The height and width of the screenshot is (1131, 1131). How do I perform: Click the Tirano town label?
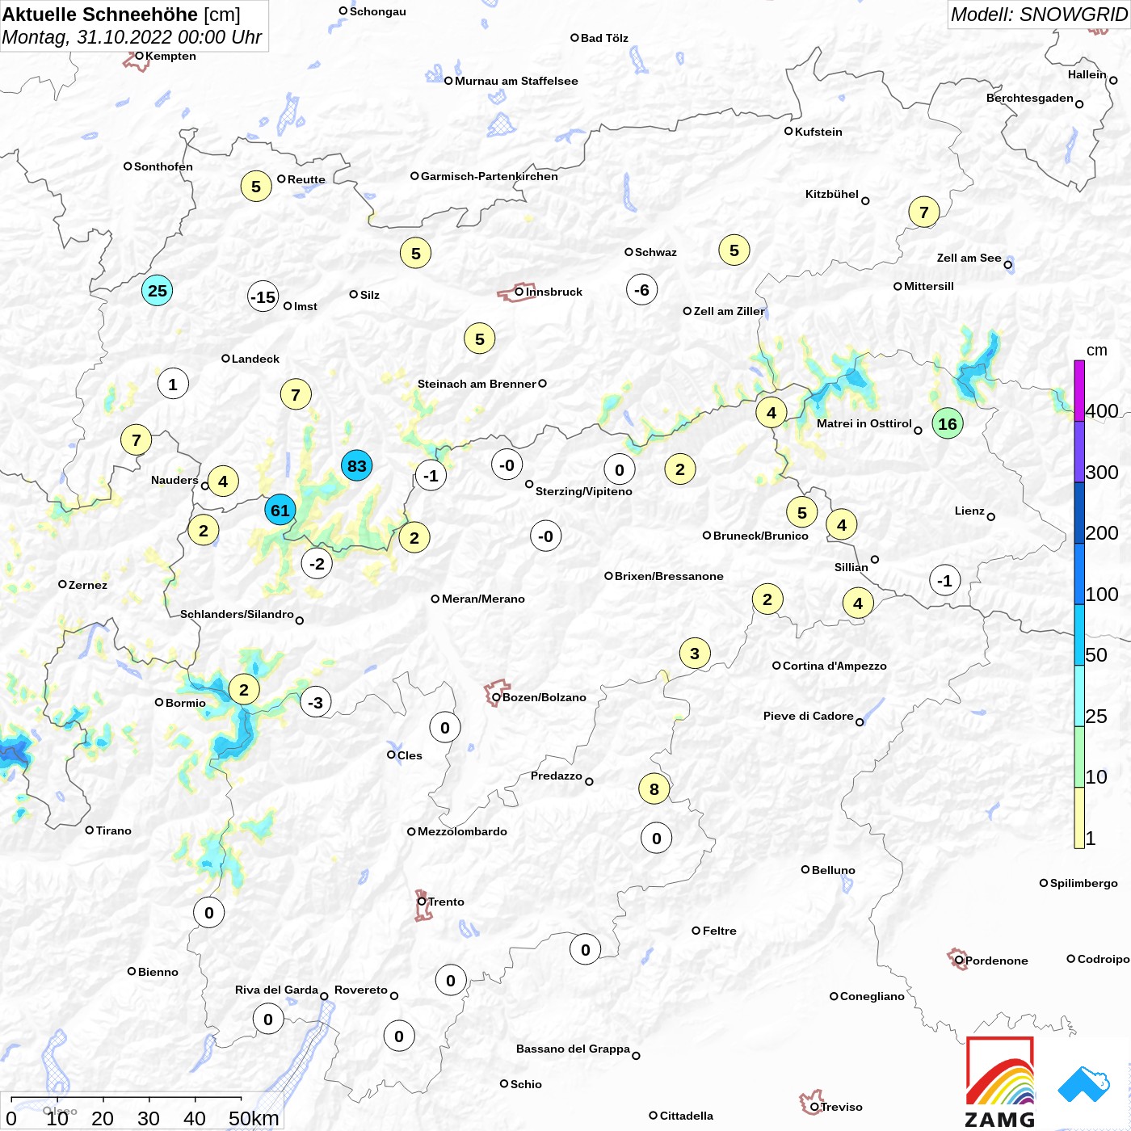113,830
